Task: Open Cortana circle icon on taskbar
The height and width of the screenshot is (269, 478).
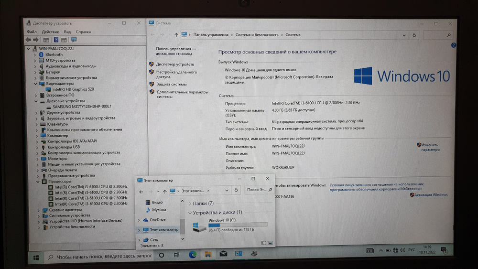Action: pyautogui.click(x=162, y=255)
